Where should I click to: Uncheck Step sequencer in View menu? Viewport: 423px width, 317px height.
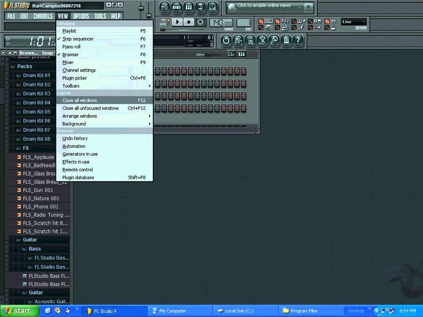(105, 39)
